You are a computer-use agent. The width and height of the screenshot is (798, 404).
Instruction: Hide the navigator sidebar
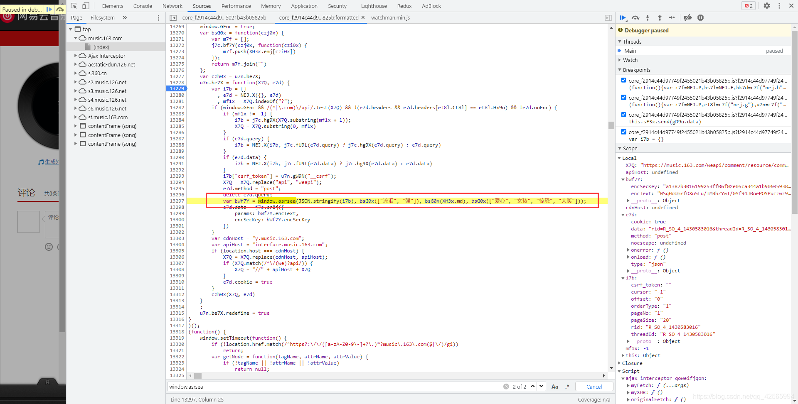[x=173, y=17]
